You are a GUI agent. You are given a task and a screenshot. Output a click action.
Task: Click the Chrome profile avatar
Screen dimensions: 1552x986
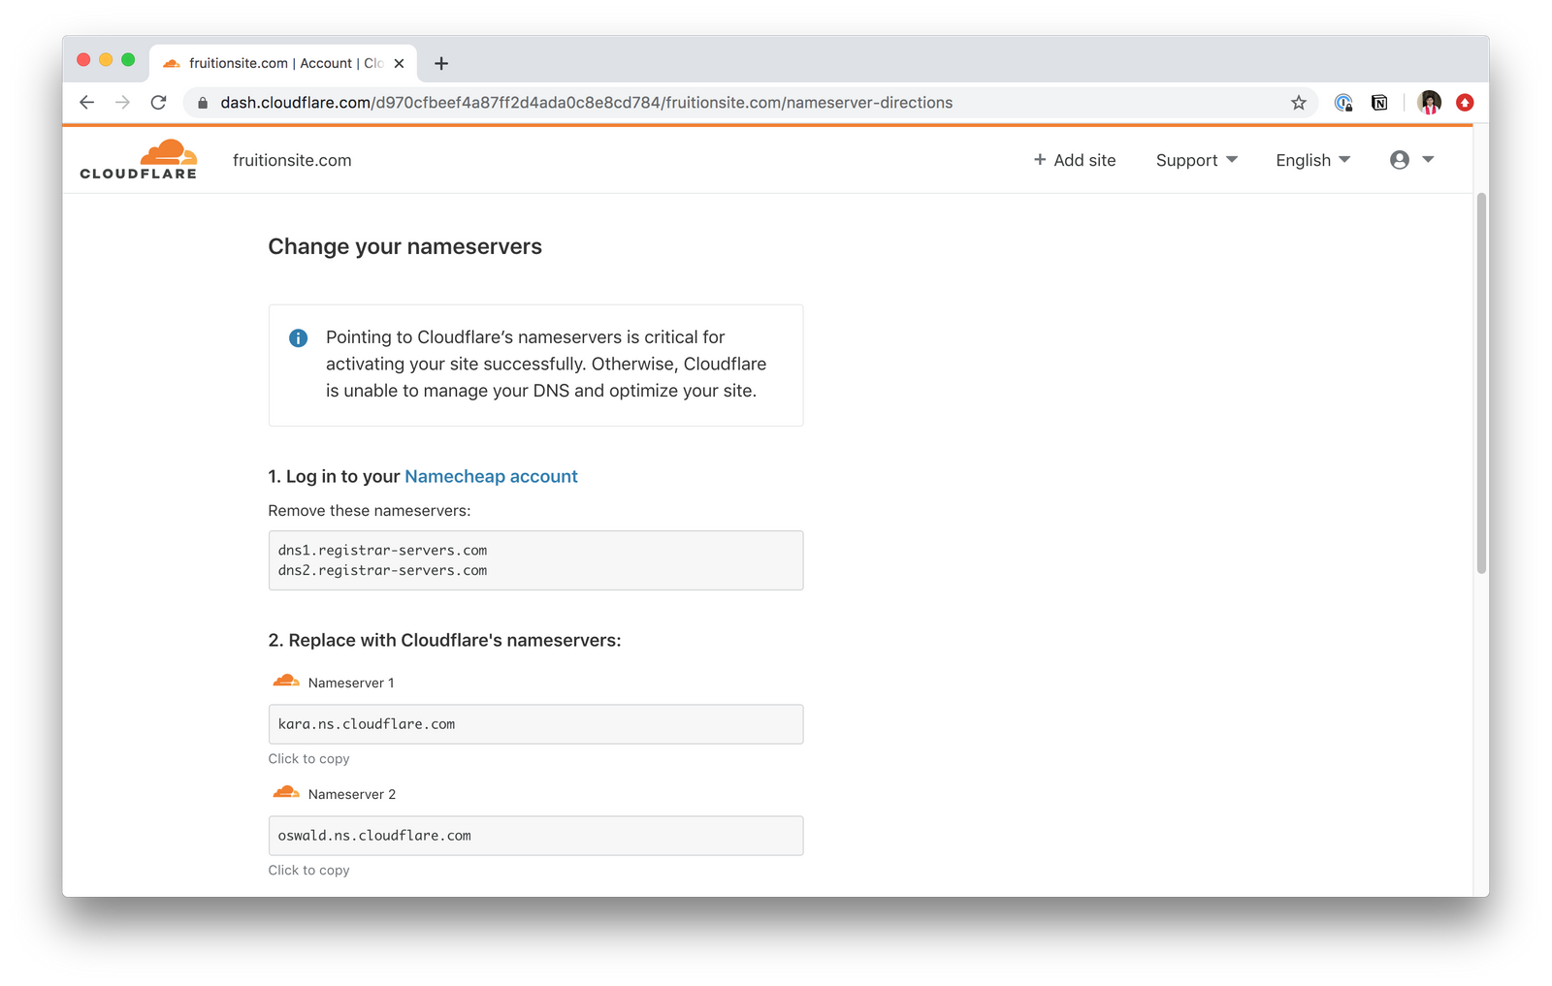1429,103
